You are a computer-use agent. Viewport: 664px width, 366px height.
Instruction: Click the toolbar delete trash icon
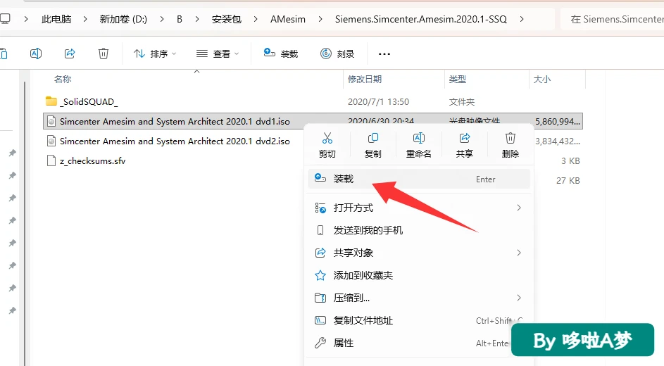coord(104,53)
